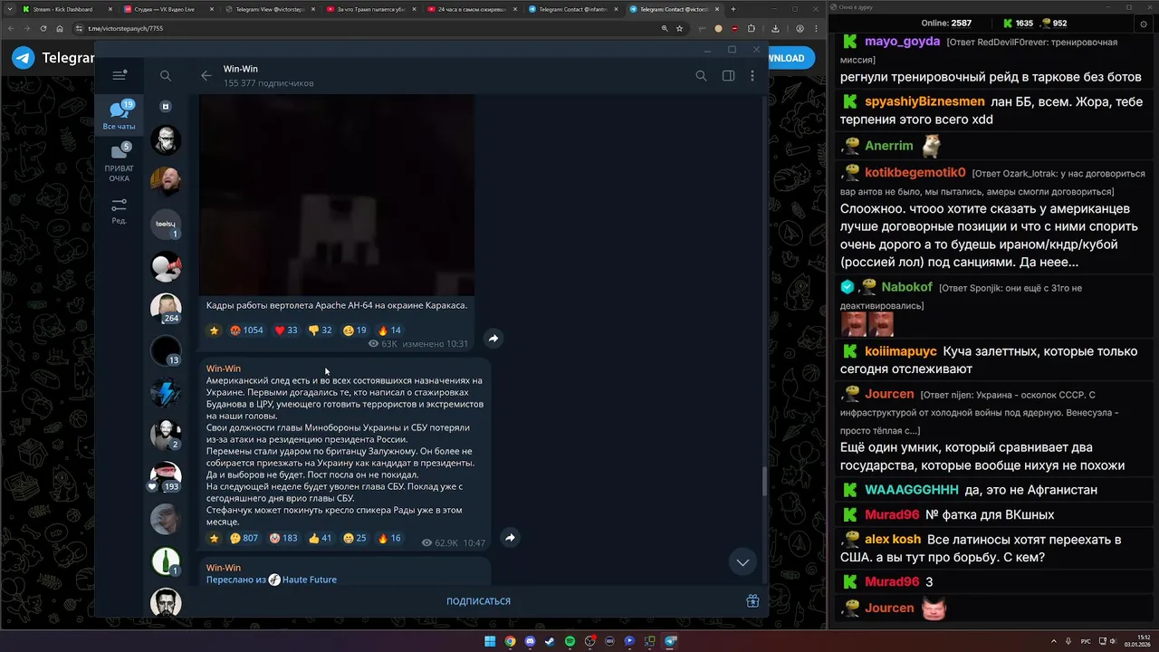Viewport: 1159px width, 652px height.
Task: Reload the page in Chrome
Action: pyautogui.click(x=43, y=28)
